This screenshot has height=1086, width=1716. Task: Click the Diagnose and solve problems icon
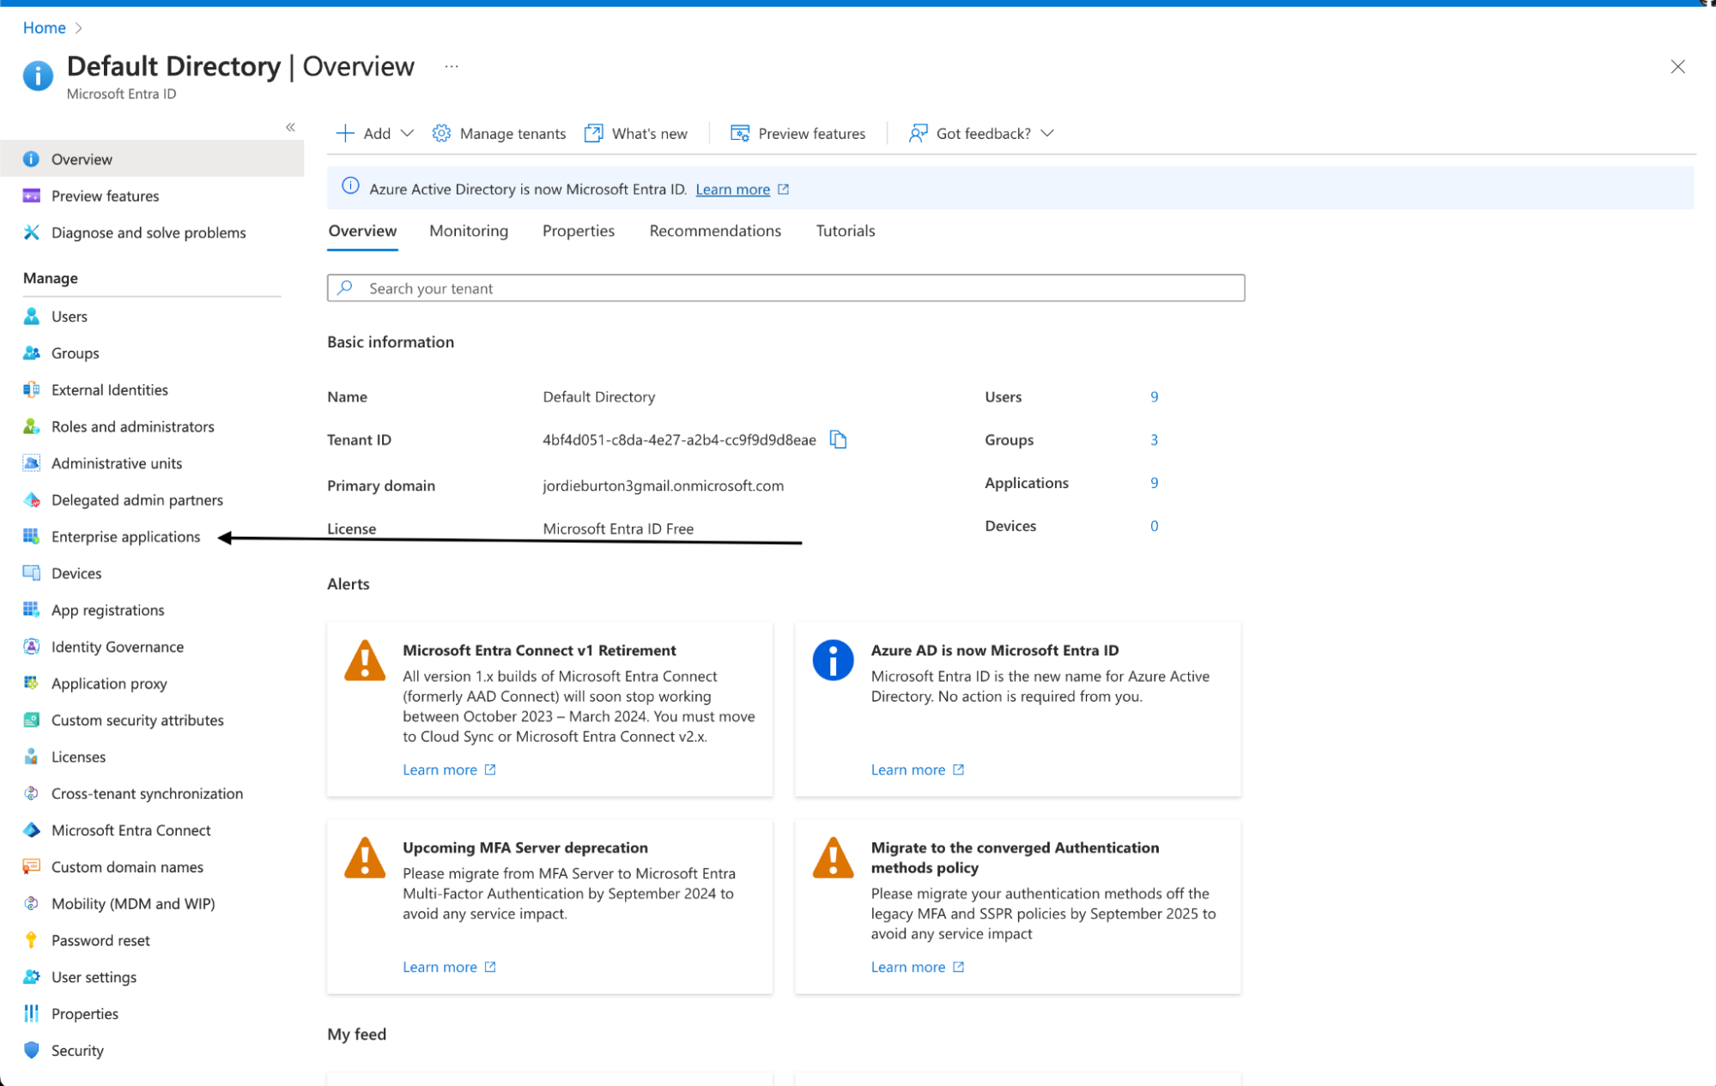[32, 232]
